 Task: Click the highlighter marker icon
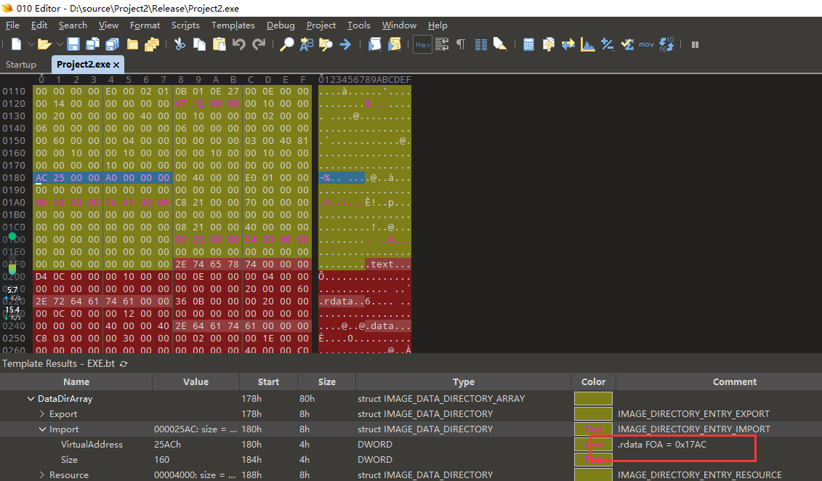500,44
